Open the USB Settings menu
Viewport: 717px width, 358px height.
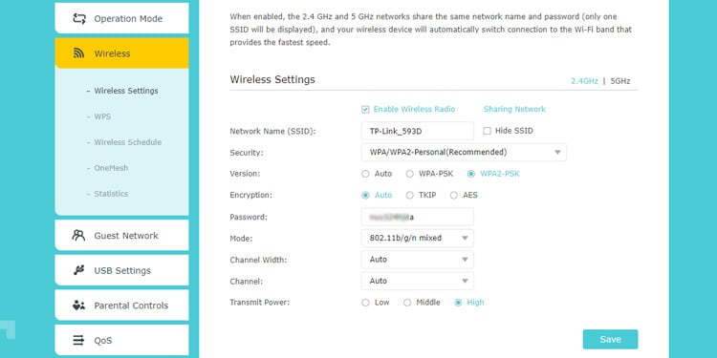coord(121,270)
